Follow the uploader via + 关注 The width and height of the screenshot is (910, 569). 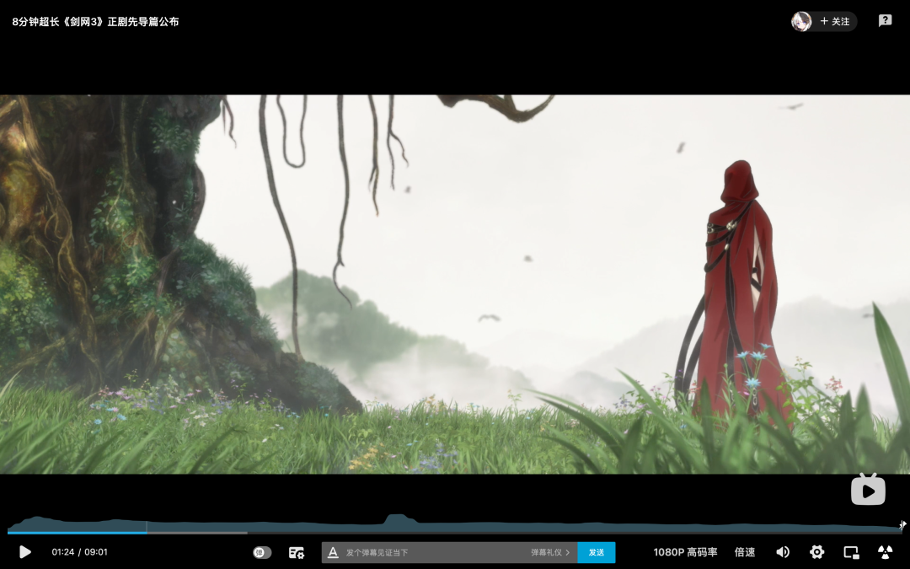click(834, 21)
